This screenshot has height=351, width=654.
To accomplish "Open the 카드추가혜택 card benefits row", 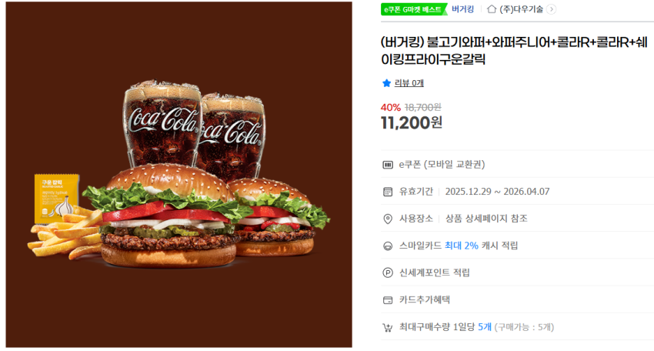I will pos(517,299).
